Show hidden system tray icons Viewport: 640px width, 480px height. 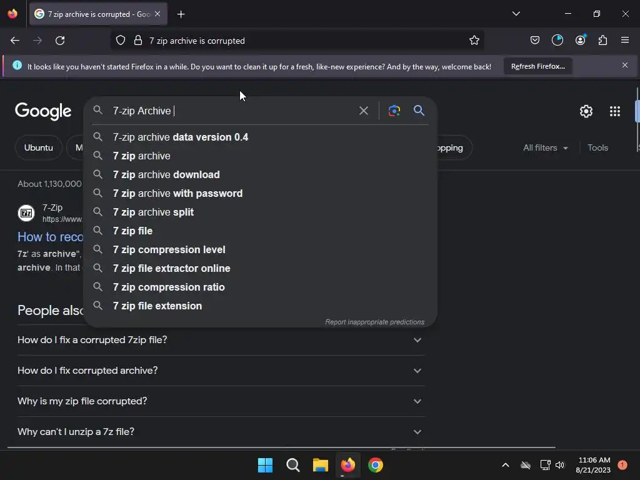pos(505,465)
